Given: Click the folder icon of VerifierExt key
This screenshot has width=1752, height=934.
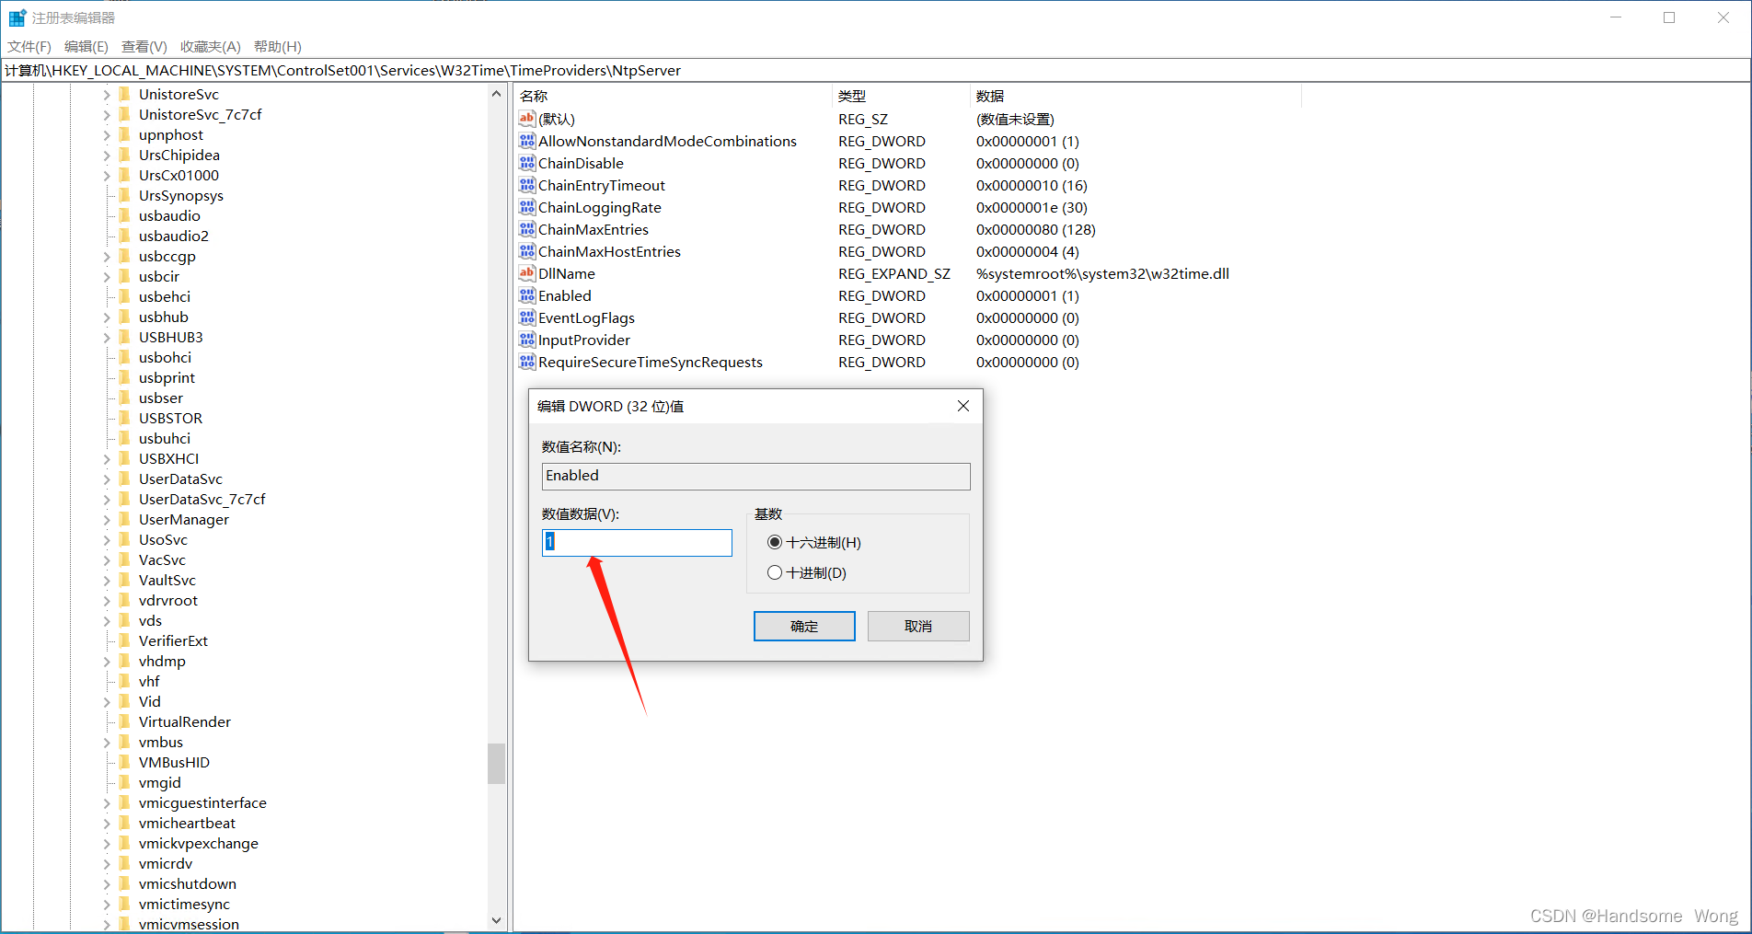Looking at the screenshot, I should (x=125, y=640).
